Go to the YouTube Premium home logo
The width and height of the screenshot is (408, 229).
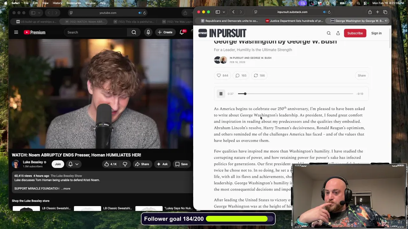[x=34, y=32]
